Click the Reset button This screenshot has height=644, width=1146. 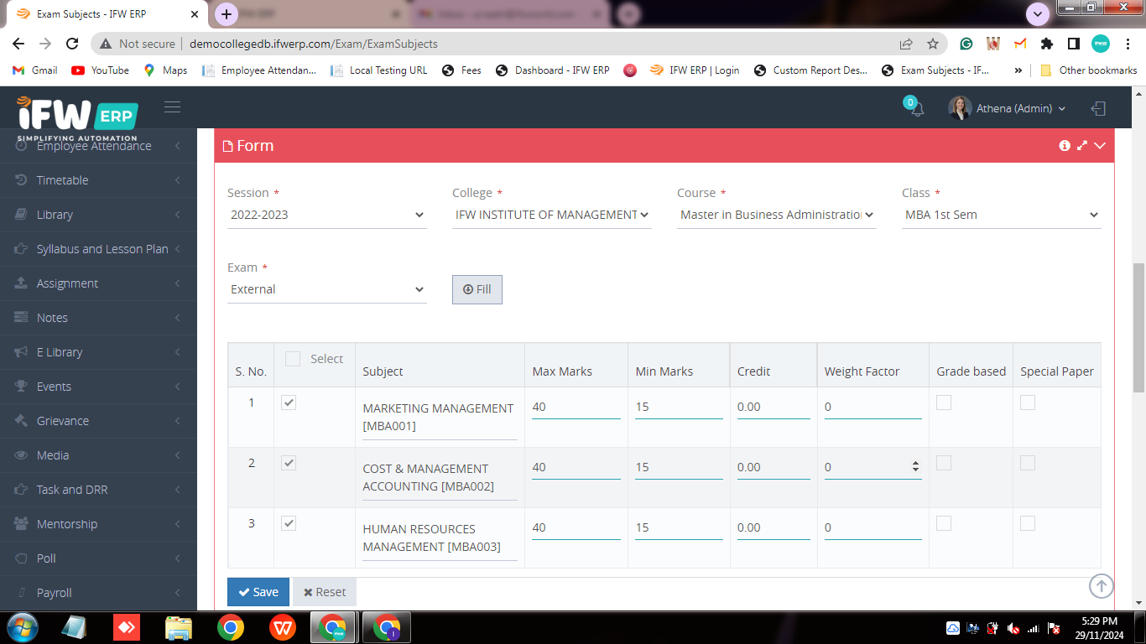click(x=325, y=592)
